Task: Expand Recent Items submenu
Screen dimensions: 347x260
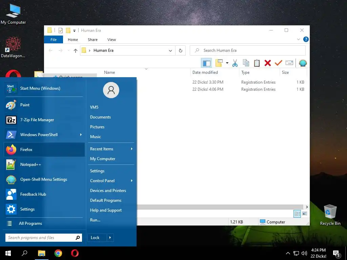Action: point(132,149)
